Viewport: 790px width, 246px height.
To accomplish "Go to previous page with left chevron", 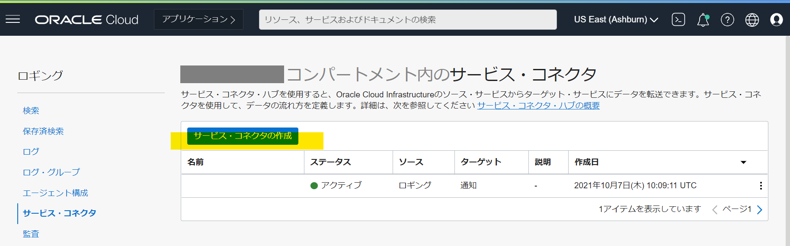I will coord(714,210).
